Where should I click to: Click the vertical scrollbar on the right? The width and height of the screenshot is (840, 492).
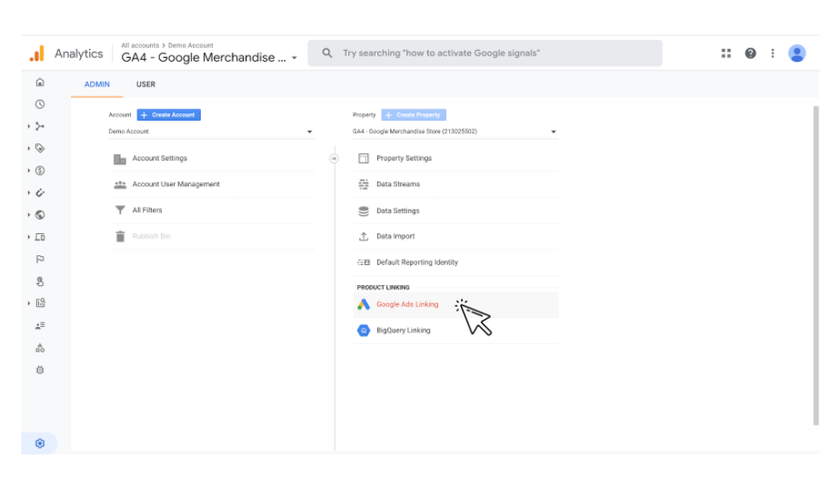point(815,272)
